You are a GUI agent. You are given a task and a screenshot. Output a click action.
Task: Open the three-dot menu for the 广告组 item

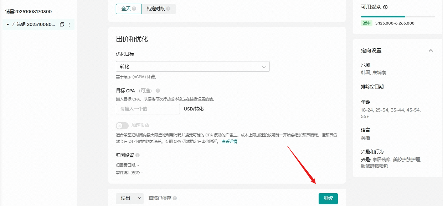[x=69, y=25]
